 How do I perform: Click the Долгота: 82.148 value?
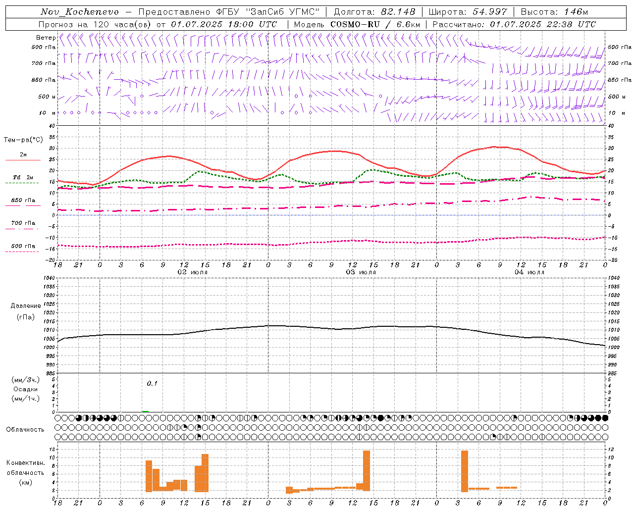point(374,12)
